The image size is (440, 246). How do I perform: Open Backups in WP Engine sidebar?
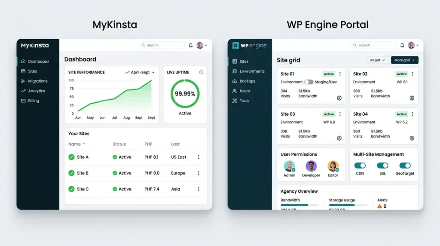(250, 81)
